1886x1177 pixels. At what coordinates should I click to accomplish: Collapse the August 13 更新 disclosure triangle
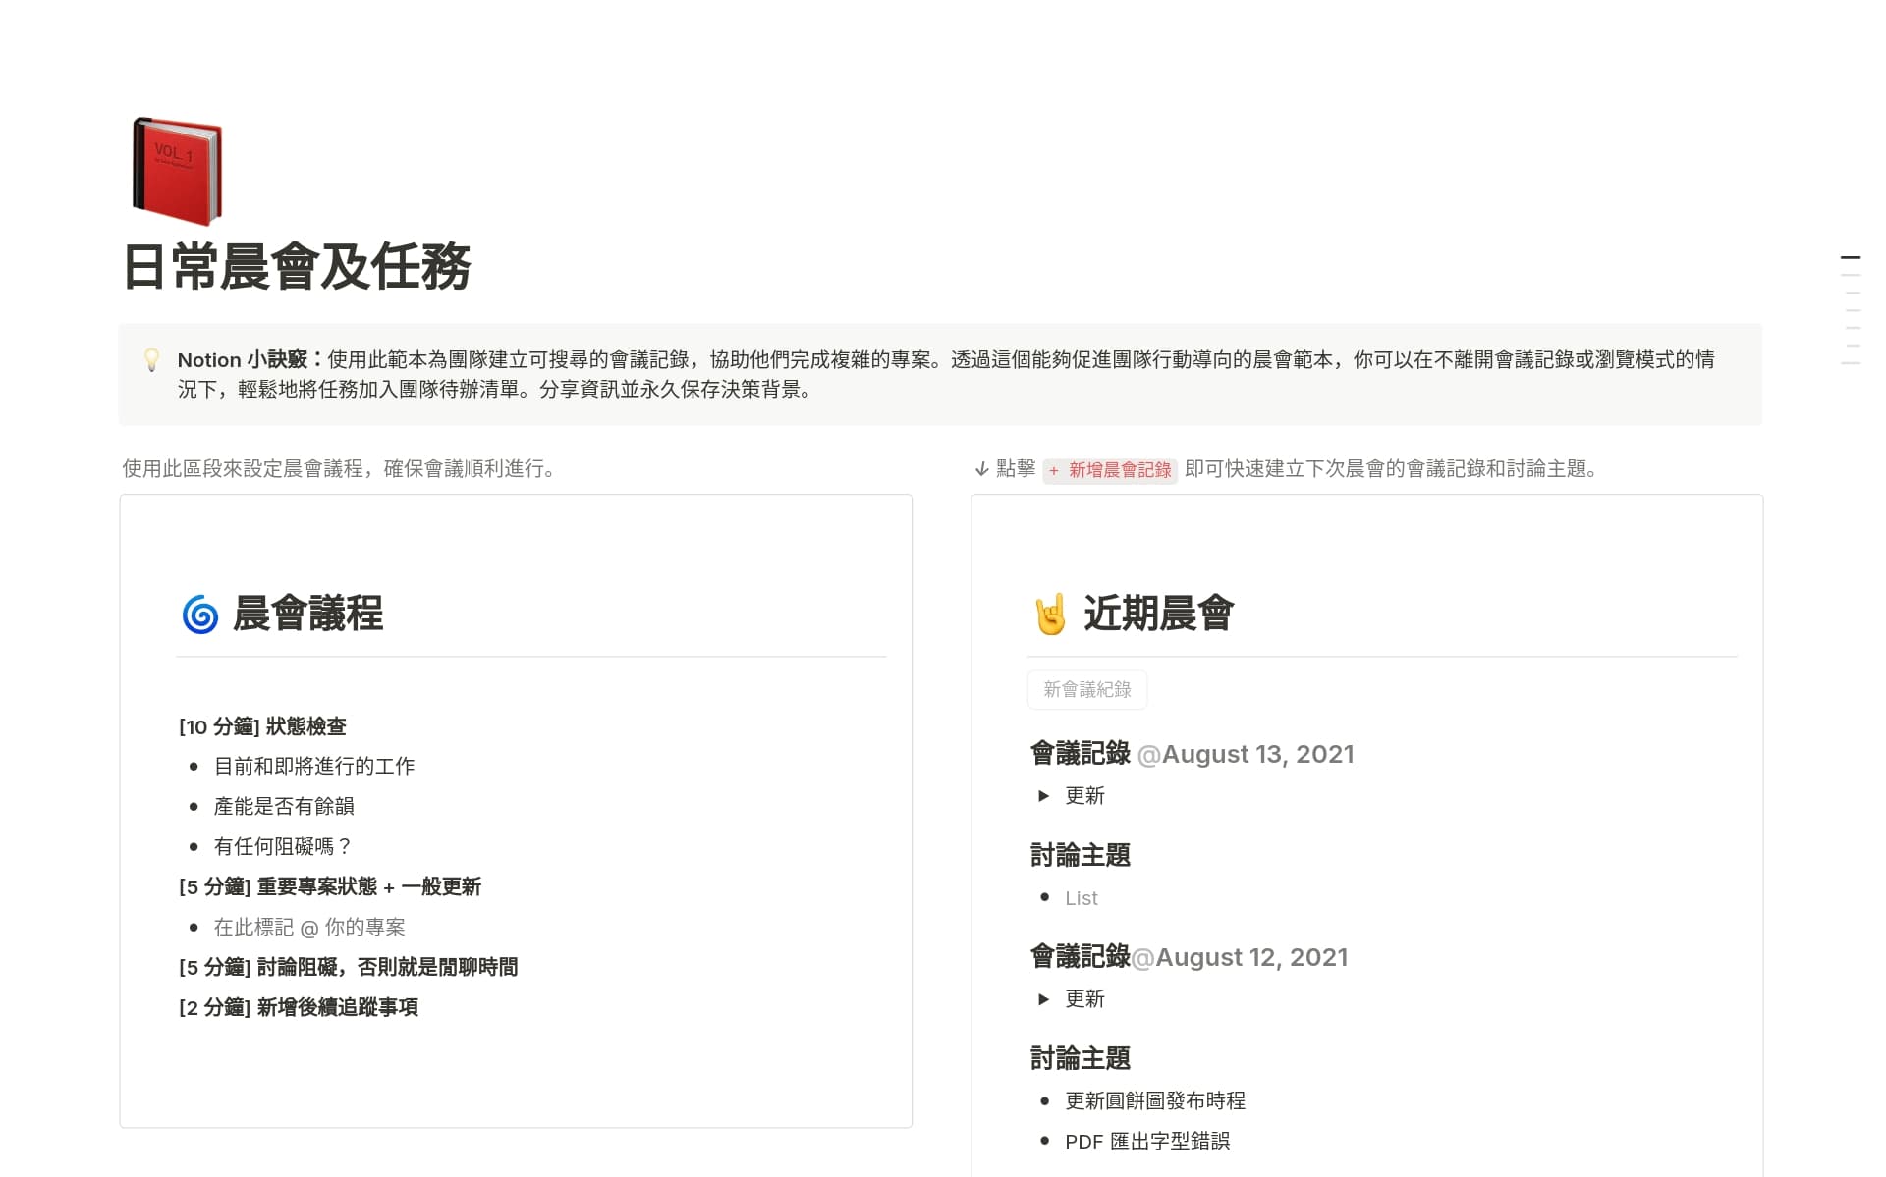[1043, 796]
